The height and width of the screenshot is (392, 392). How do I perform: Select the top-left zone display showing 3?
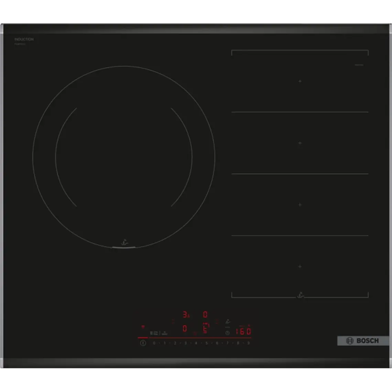tap(185, 314)
